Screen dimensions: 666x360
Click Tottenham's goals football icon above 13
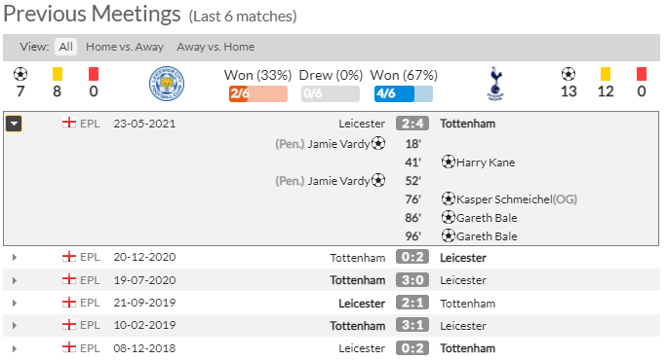pos(568,74)
